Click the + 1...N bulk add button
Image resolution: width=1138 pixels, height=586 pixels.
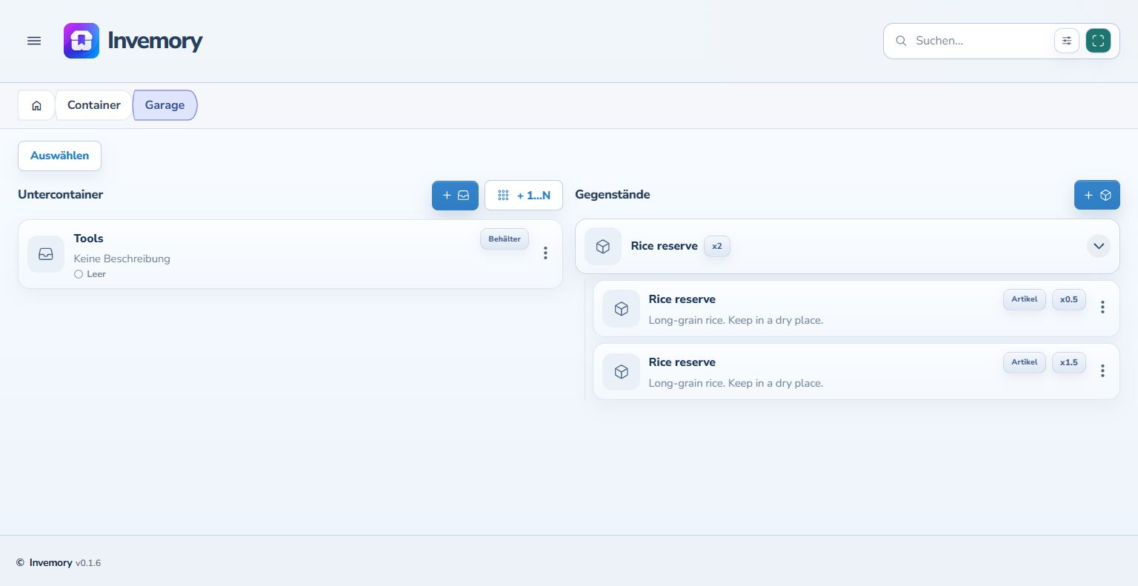[x=524, y=196]
